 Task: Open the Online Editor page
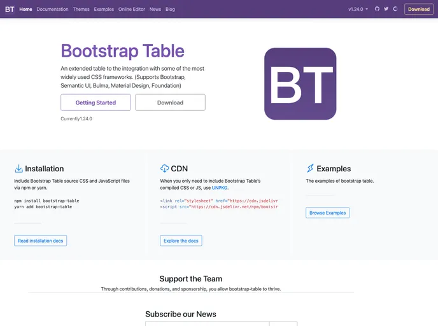click(x=132, y=10)
